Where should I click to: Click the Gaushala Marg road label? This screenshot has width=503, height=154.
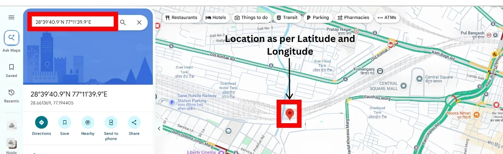coord(377,97)
